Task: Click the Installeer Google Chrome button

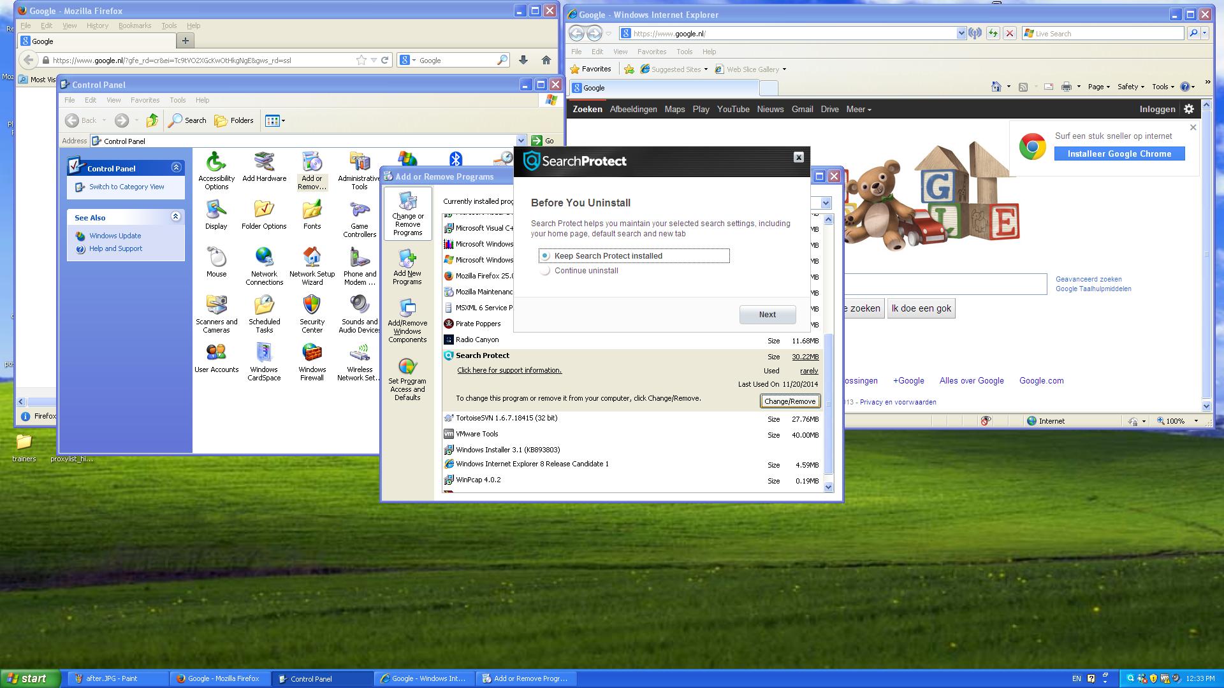Action: 1119,154
